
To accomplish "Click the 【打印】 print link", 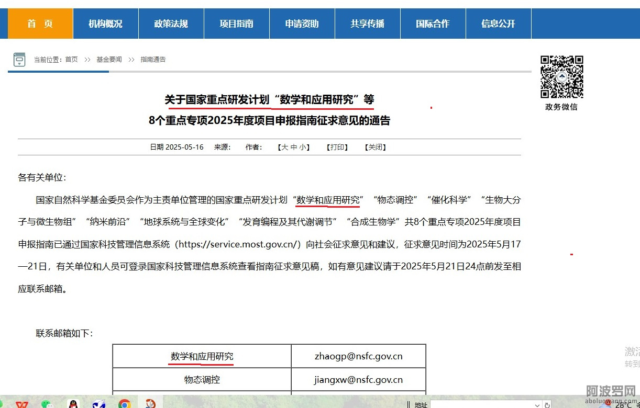I will (x=338, y=148).
